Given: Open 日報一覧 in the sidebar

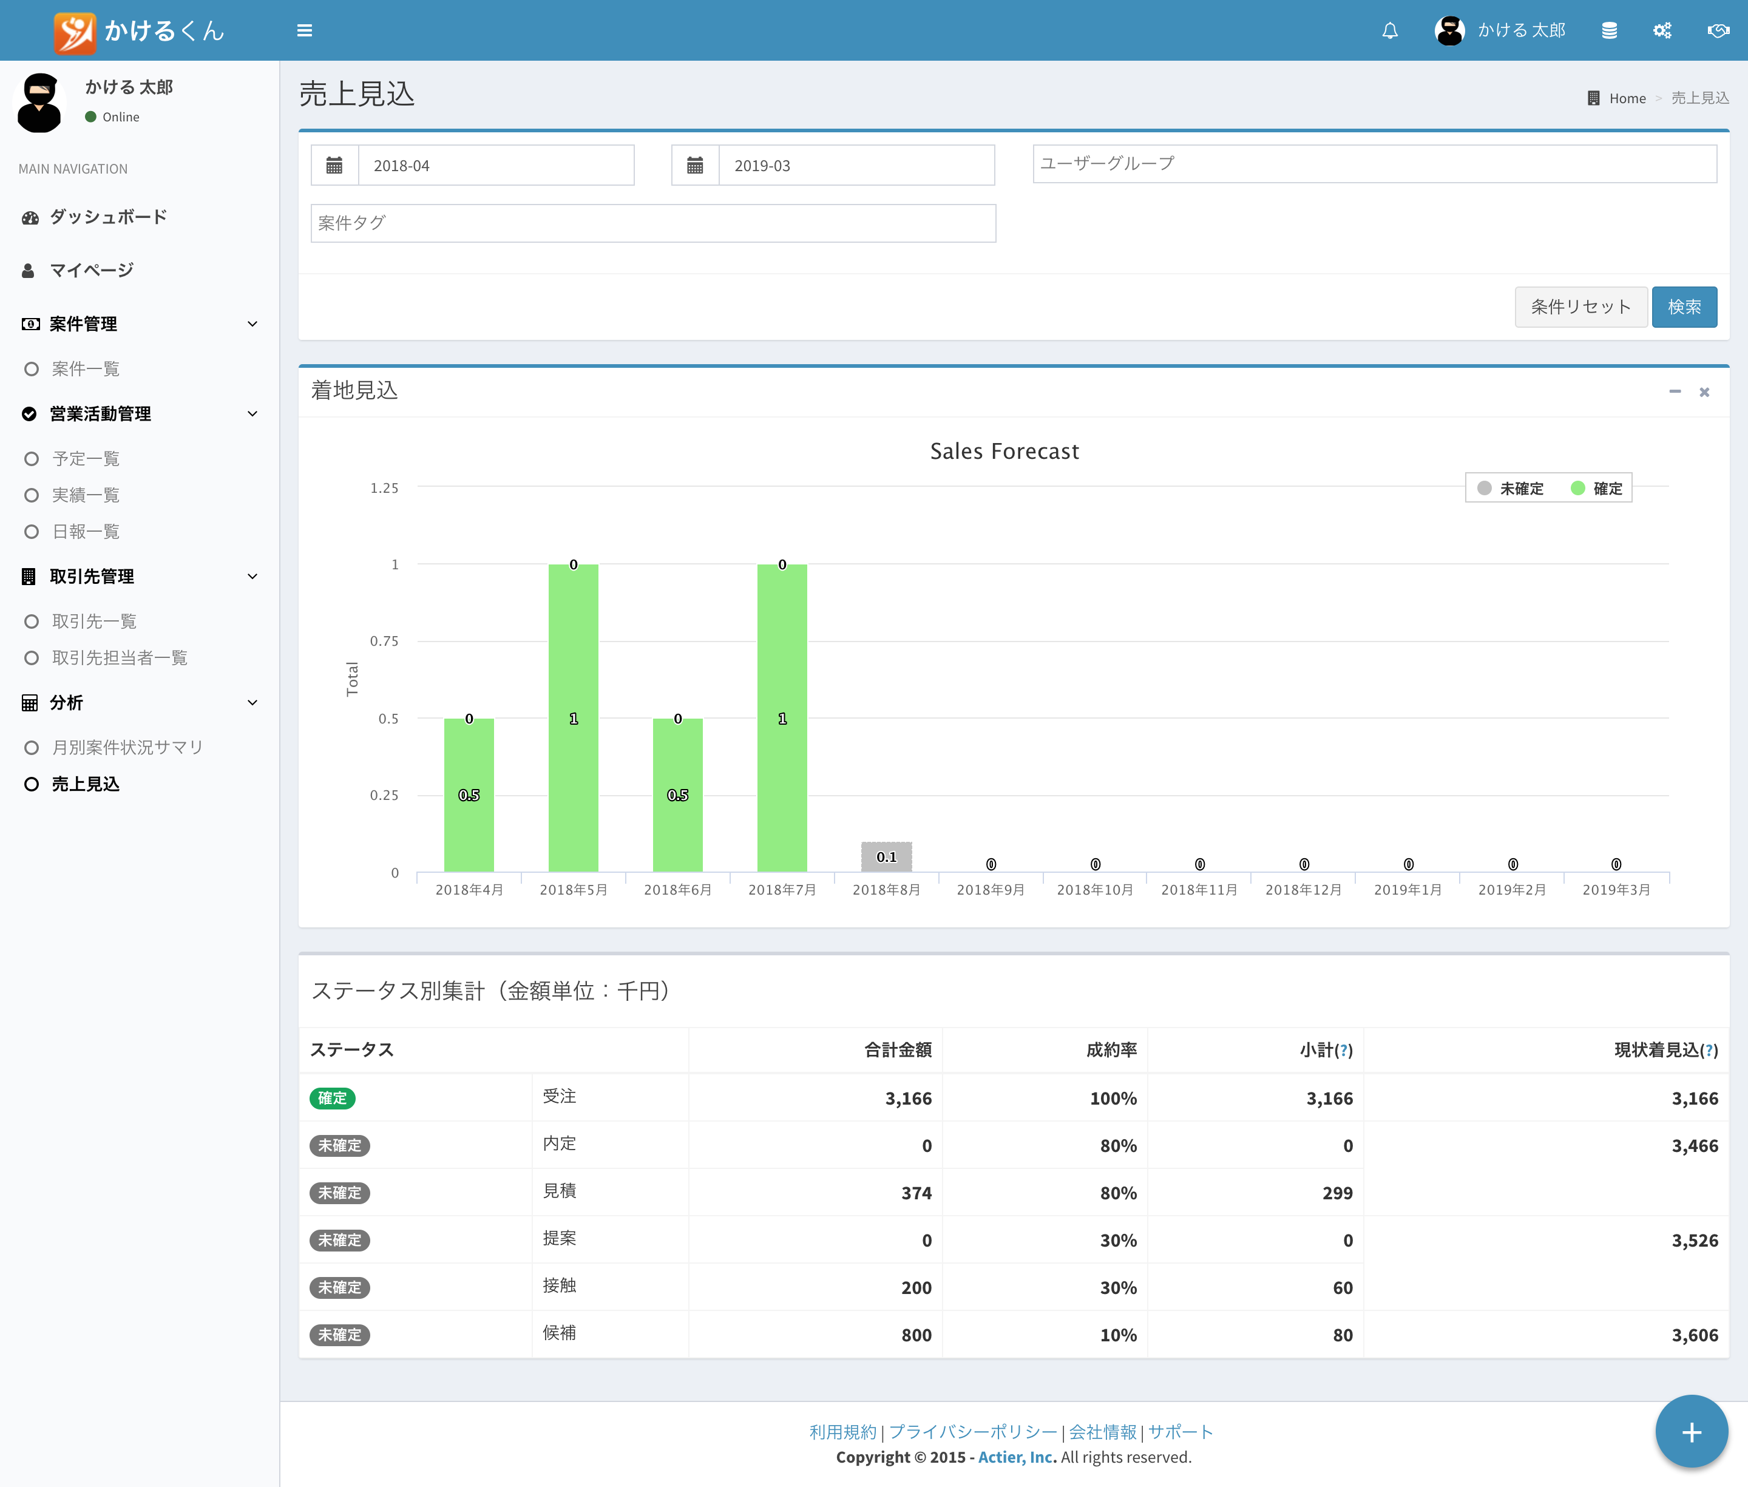Looking at the screenshot, I should coord(86,531).
